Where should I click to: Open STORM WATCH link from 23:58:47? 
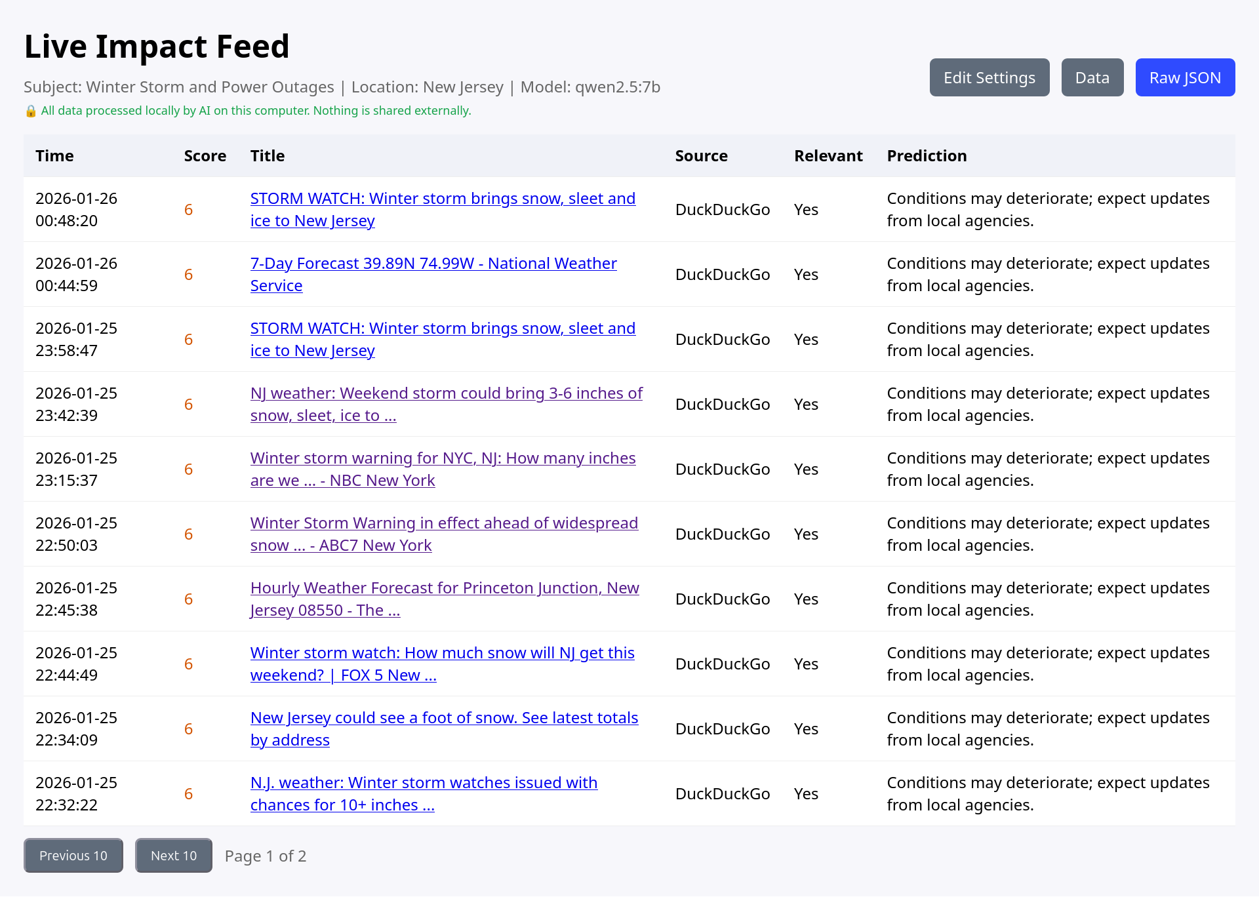click(x=443, y=339)
